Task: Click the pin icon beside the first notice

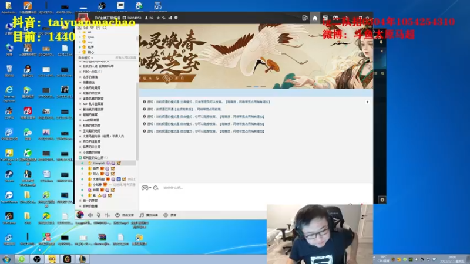Action: click(367, 102)
